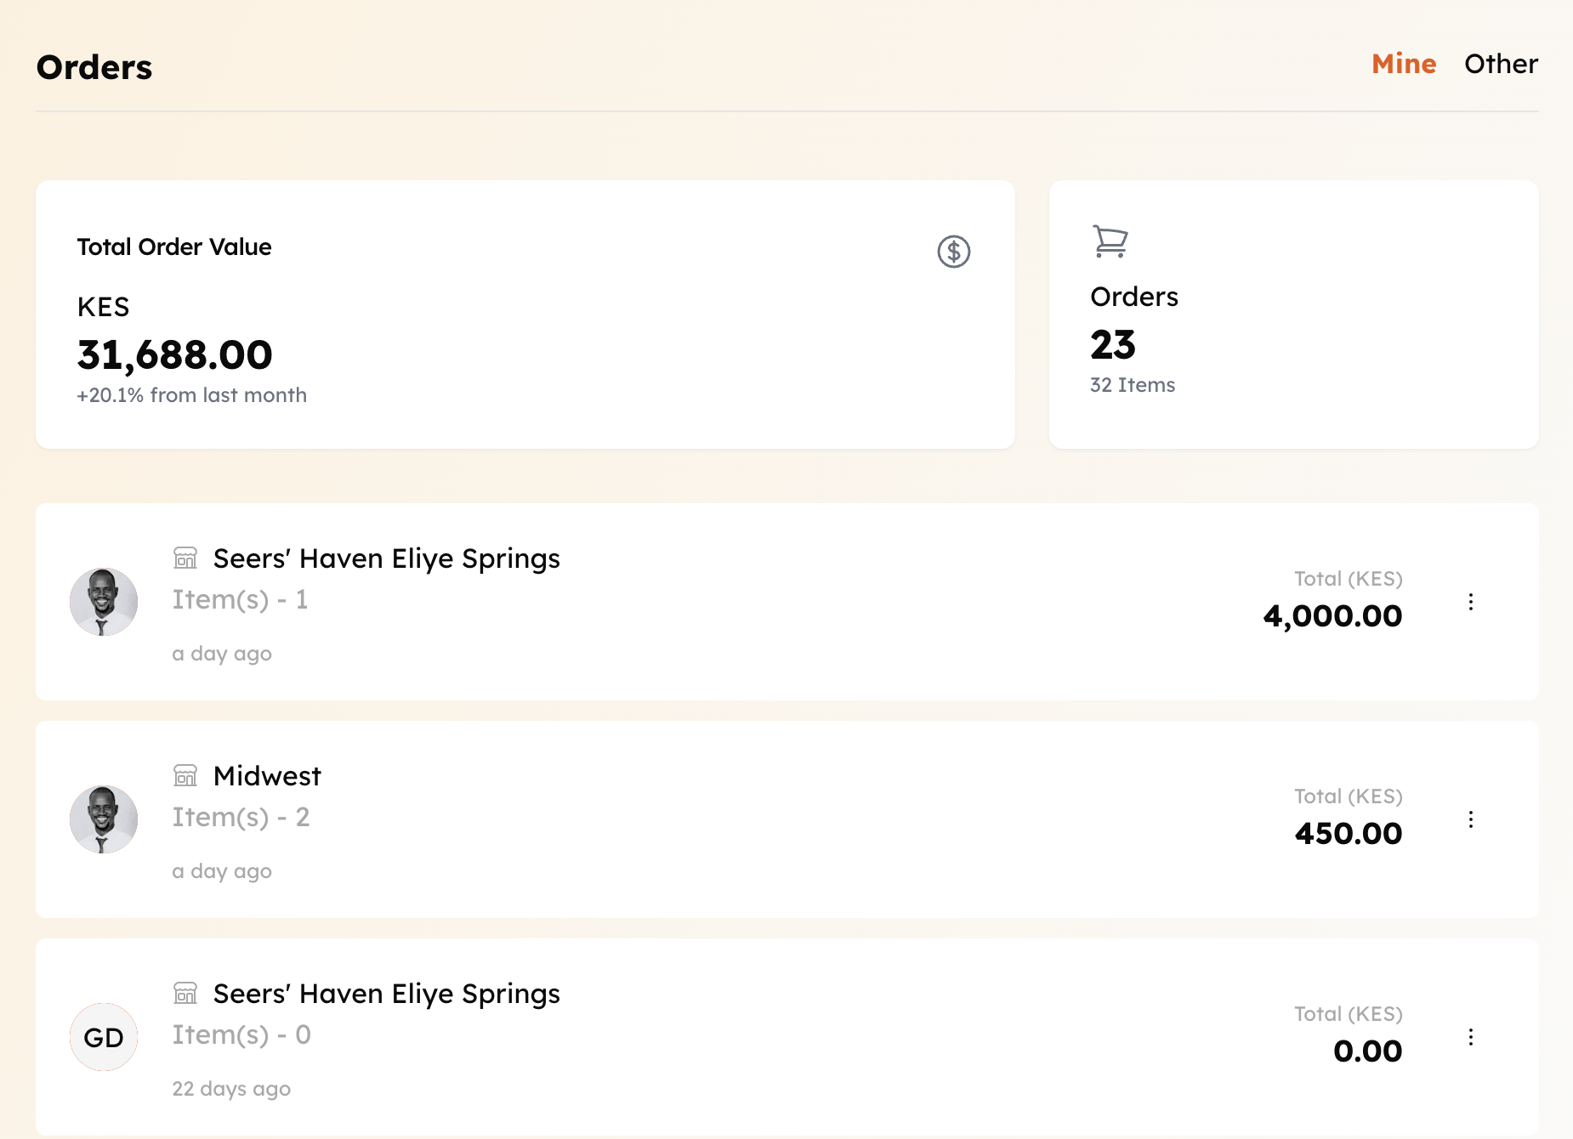Image resolution: width=1573 pixels, height=1139 pixels.
Task: Open the kebab menu for the Midwest order
Action: 1471,819
